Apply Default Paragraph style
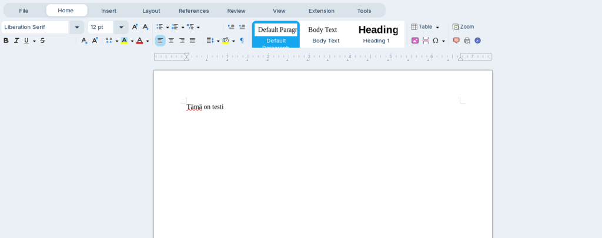The height and width of the screenshot is (238, 602). pyautogui.click(x=276, y=35)
